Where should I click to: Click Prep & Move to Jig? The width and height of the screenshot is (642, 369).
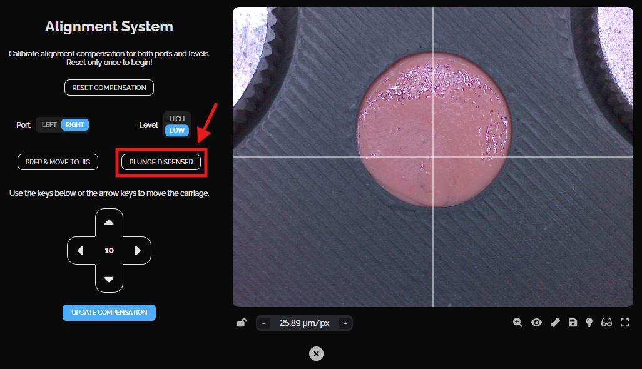[58, 162]
